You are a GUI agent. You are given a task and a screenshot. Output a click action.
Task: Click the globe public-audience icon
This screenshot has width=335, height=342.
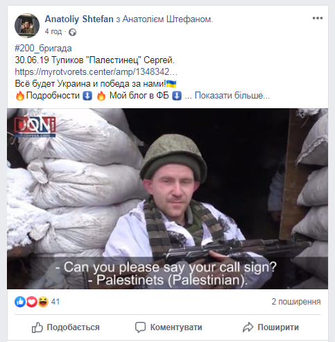[x=72, y=32]
